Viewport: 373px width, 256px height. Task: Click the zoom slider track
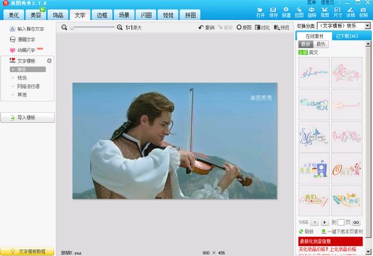[x=93, y=27]
